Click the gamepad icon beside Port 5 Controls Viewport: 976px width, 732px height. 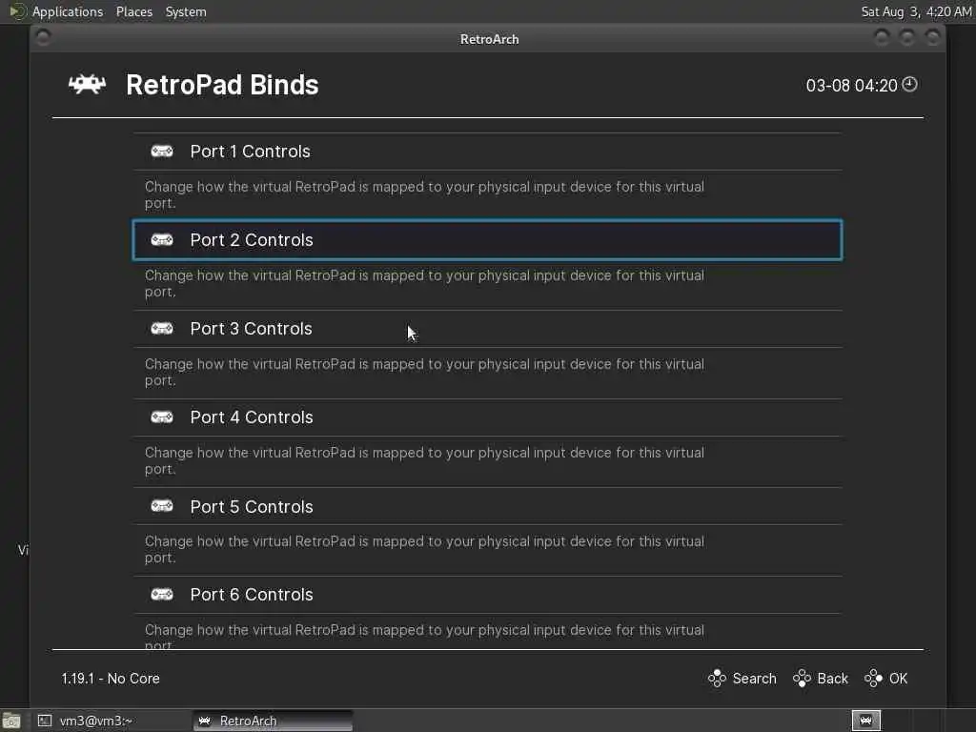click(162, 506)
